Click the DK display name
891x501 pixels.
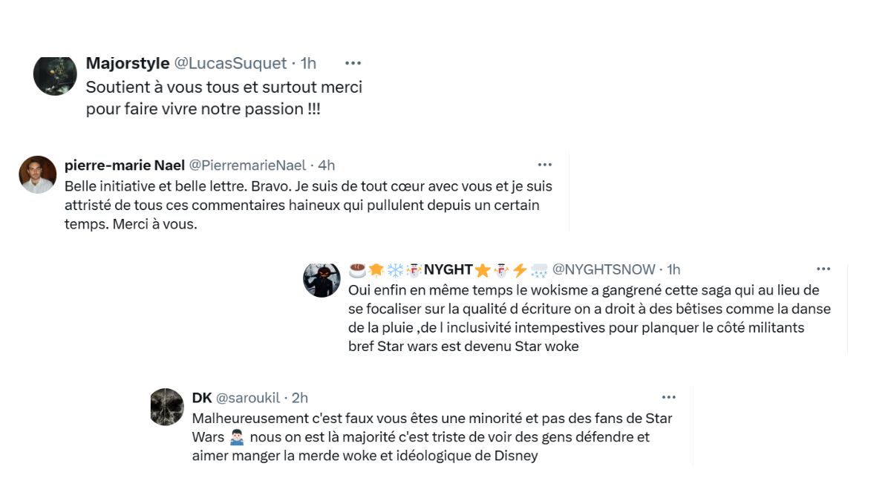[201, 398]
